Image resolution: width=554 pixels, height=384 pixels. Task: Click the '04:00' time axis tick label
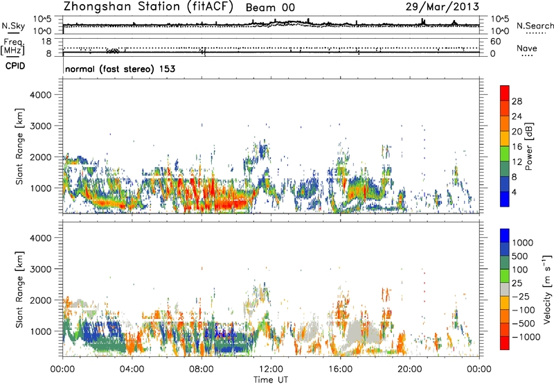(132, 369)
